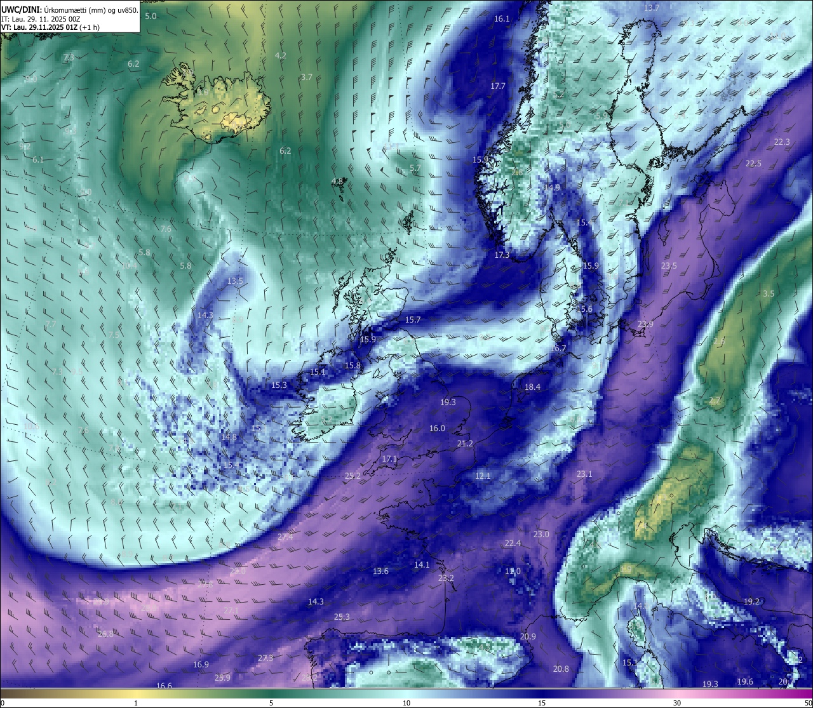Select the 15.8 value label
This screenshot has width=813, height=708.
pos(353,365)
